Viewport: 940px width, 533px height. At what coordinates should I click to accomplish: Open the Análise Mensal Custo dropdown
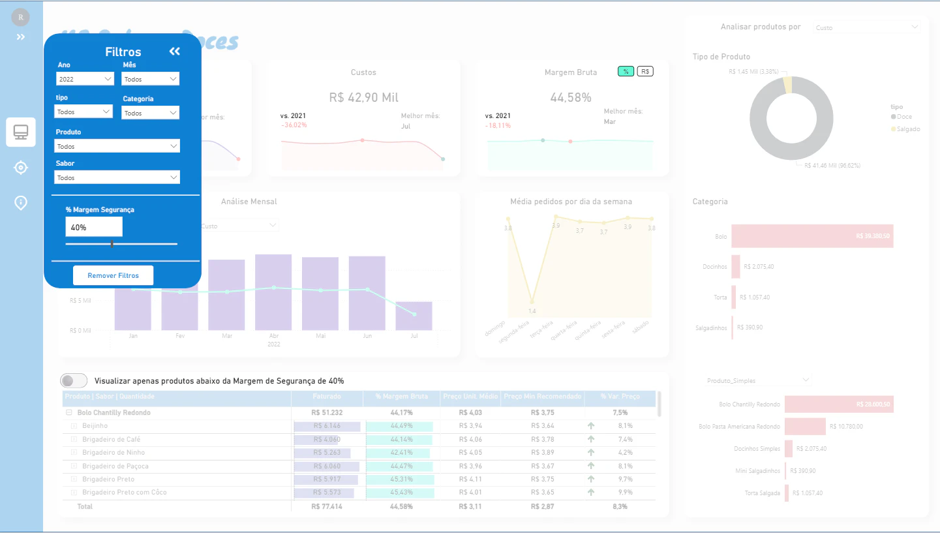(x=239, y=226)
